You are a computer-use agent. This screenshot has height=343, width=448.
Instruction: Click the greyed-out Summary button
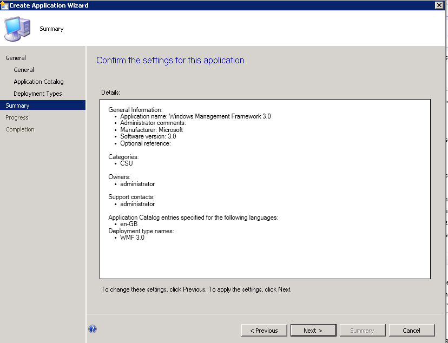coord(363,331)
